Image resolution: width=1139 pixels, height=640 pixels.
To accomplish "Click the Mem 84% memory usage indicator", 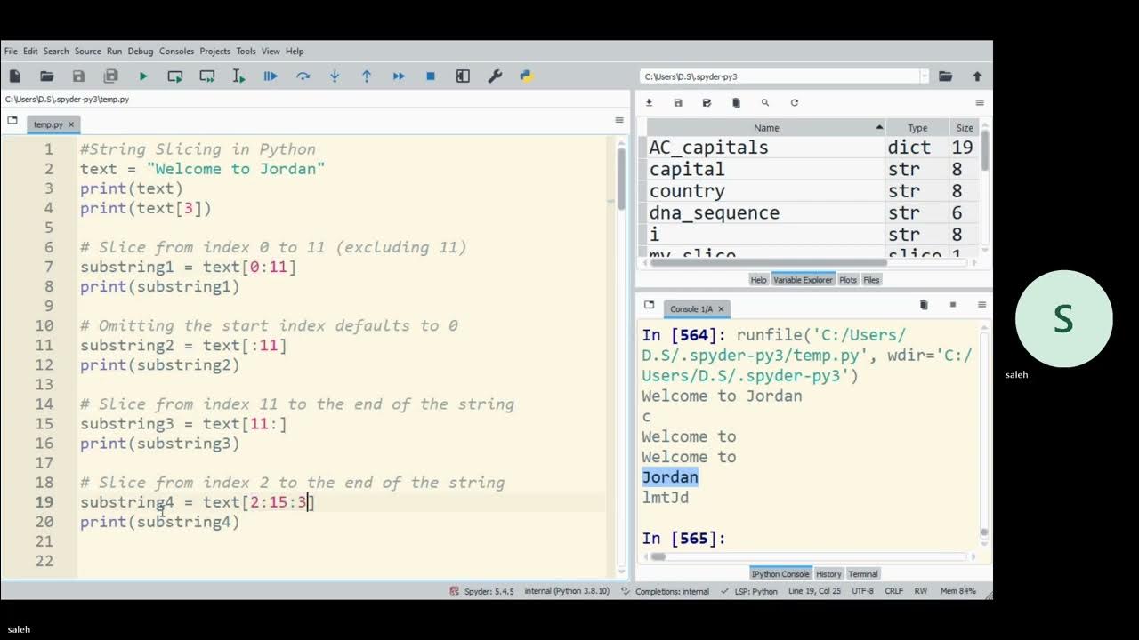I will [x=957, y=591].
